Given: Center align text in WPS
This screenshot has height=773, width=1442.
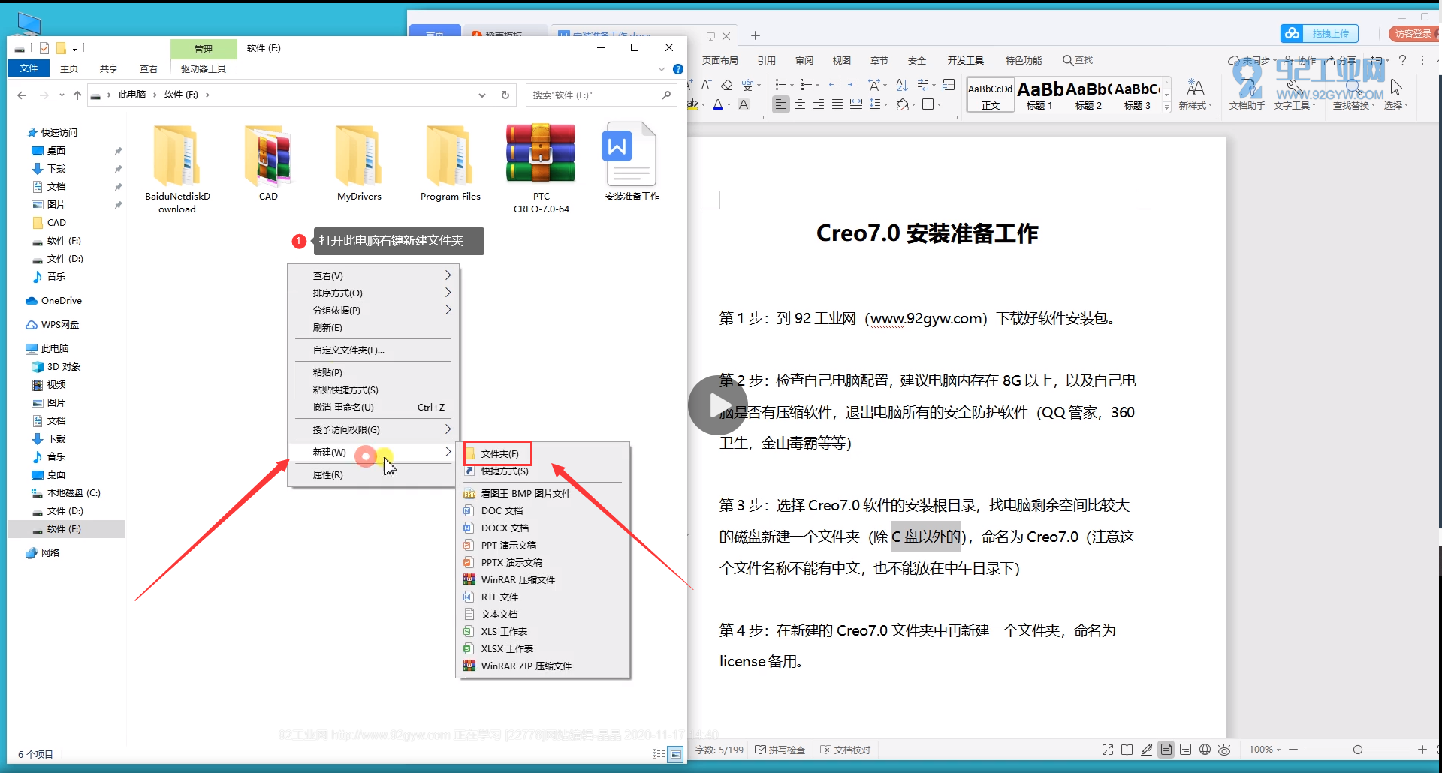Looking at the screenshot, I should click(800, 104).
